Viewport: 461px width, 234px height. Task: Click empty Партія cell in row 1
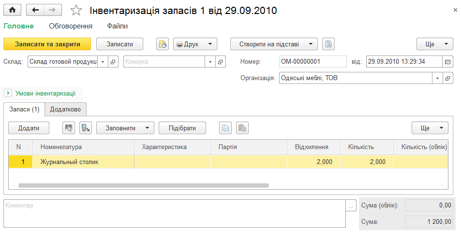point(249,162)
